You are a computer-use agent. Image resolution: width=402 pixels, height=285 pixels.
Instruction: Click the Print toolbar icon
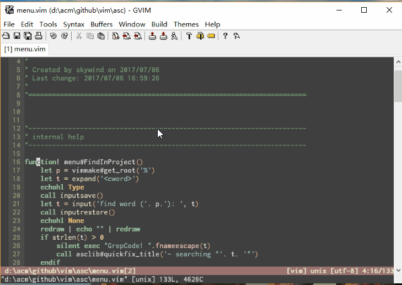click(39, 36)
